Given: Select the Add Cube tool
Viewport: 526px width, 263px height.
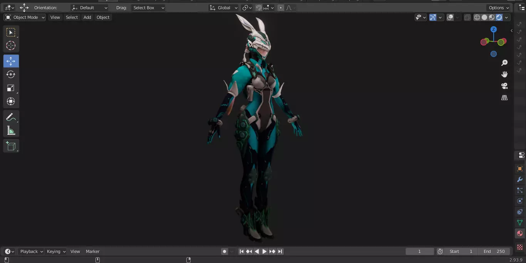Looking at the screenshot, I should 11,146.
